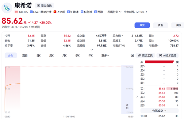Click the 科创板 tag icon
Image resolution: width=184 pixels, height=119 pixels.
[x=82, y=12]
